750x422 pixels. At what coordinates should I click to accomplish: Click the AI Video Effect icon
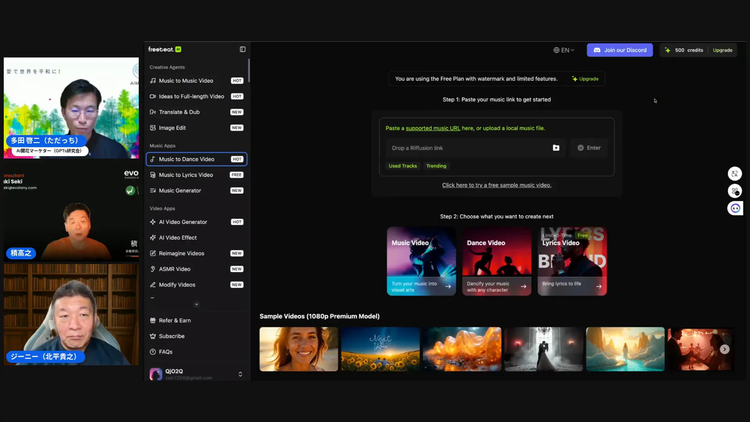click(153, 238)
